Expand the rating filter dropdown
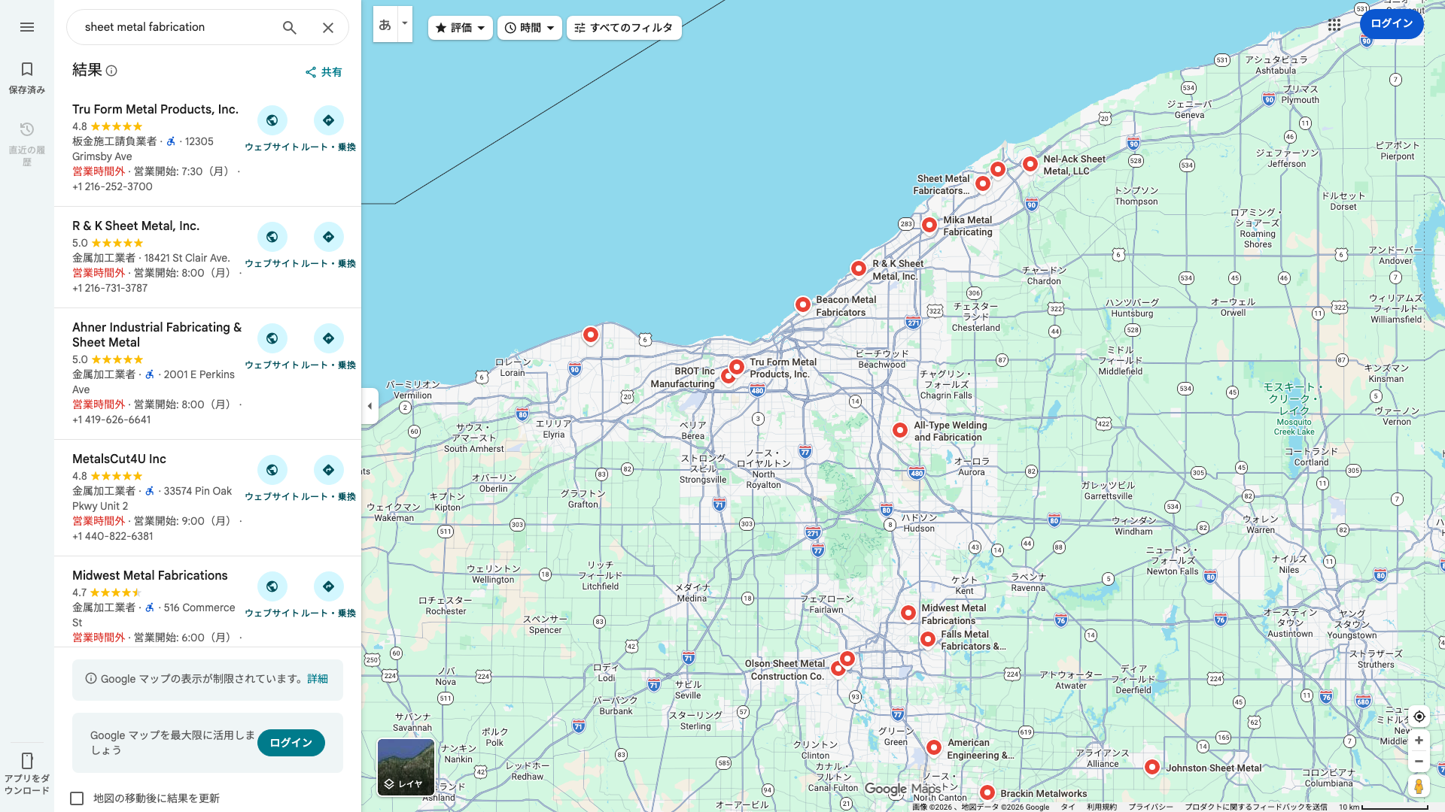This screenshot has width=1445, height=812. tap(461, 28)
